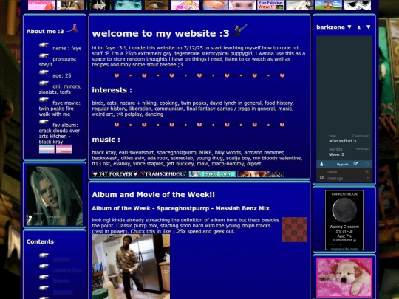This screenshot has width=399, height=299.
Task: Click the chat profile icon beside Upgrade
Action: [321, 164]
